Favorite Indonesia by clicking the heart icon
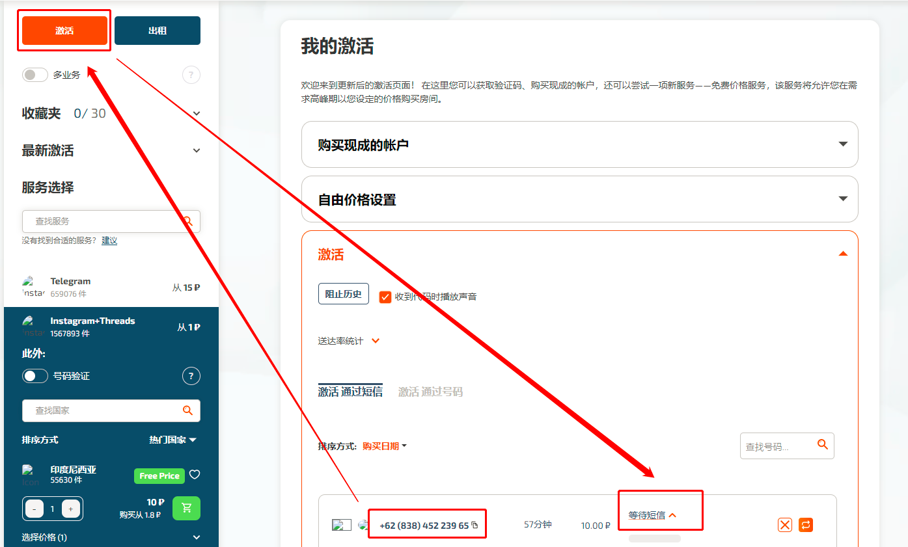The width and height of the screenshot is (908, 547). (x=195, y=475)
